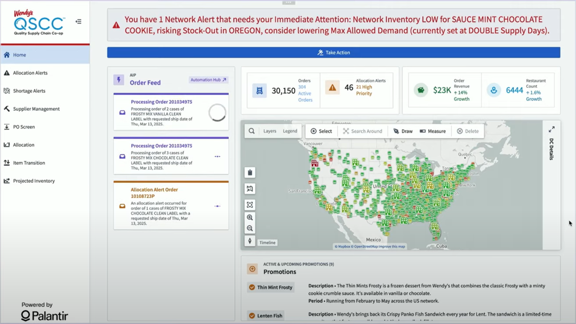The width and height of the screenshot is (576, 324).
Task: Open more options on the FROSTY MIX CHOCOLATE processing card
Action: point(218,156)
